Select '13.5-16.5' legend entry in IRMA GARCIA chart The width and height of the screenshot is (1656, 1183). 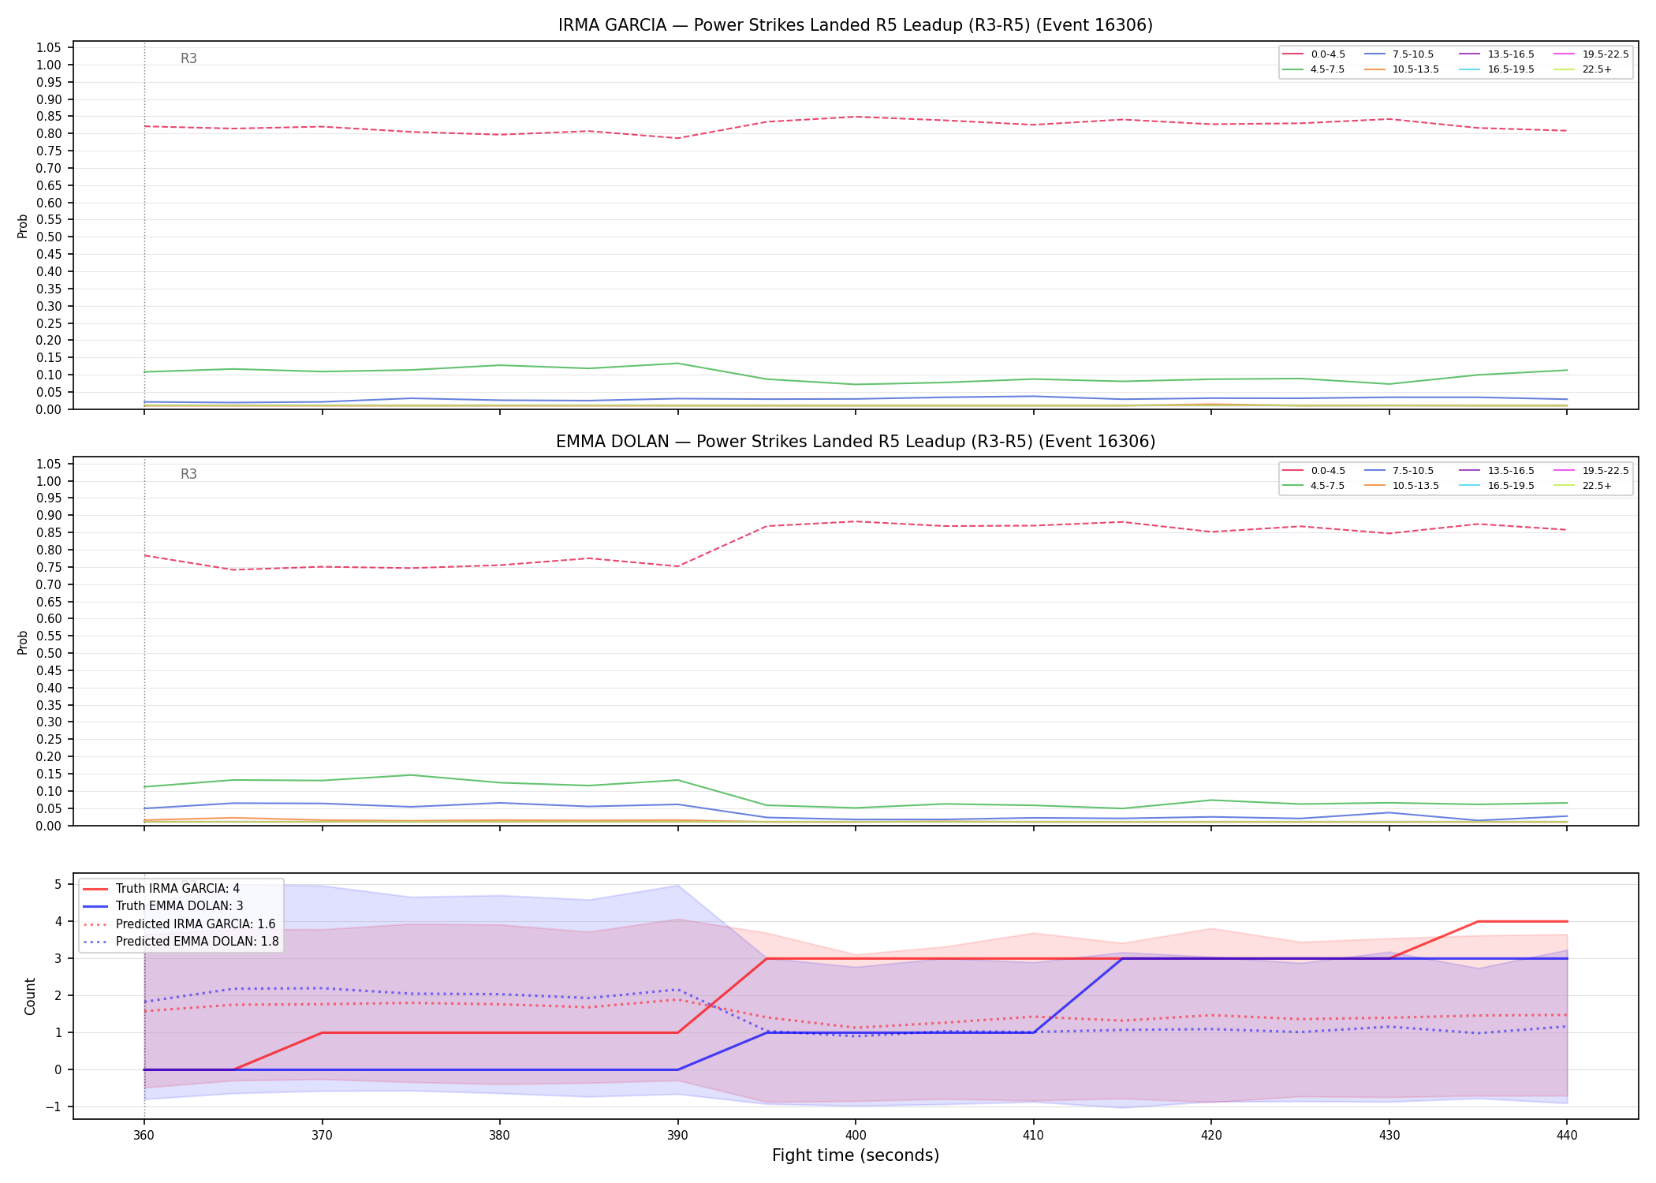(x=1497, y=54)
